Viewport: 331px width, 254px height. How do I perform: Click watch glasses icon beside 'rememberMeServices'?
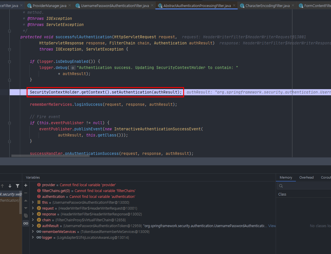[39, 232]
